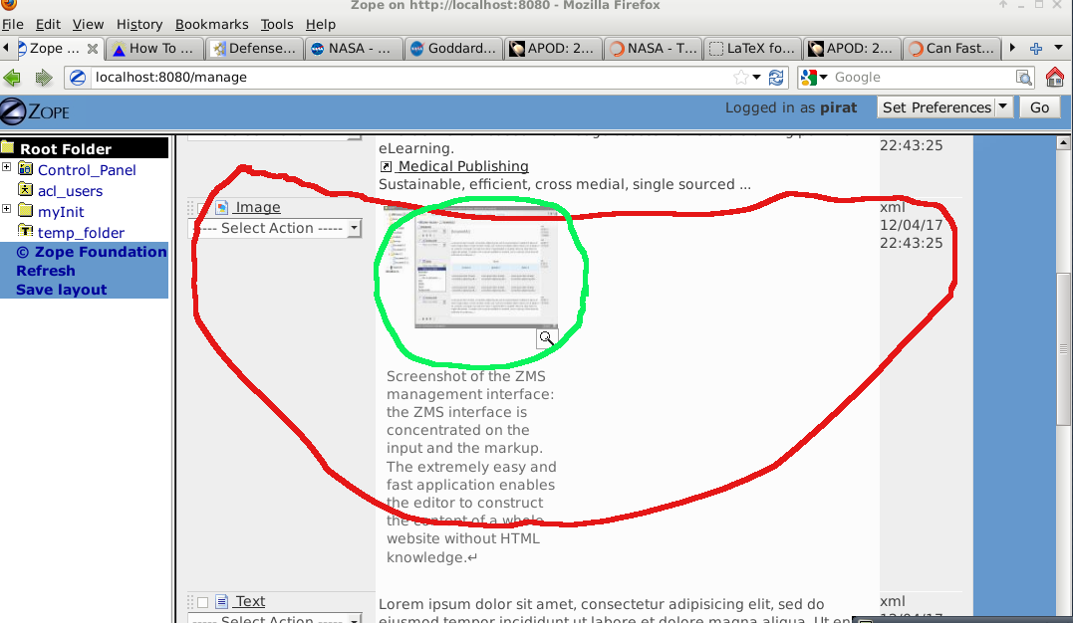Open the Medical Publishing link
Viewport: 1073px width, 623px height.
point(464,165)
